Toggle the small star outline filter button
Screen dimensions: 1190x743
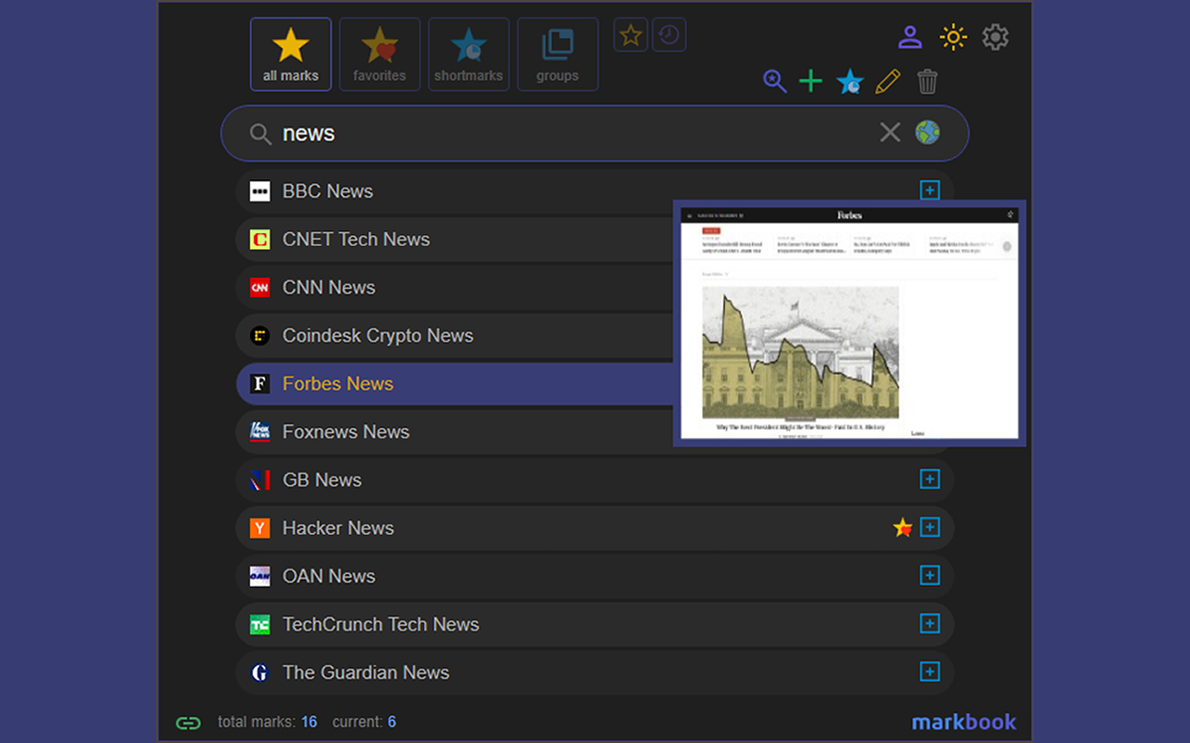(x=630, y=35)
